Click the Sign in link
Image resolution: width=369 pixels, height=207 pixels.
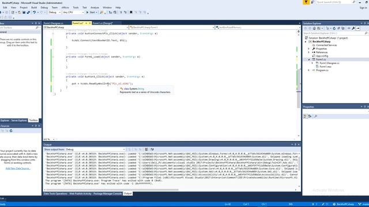click(x=363, y=7)
